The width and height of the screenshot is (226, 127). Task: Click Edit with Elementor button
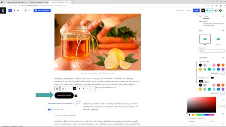(x=42, y=11)
